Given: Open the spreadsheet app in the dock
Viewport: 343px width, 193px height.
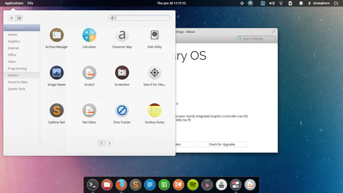Looking at the screenshot, I should (164, 185).
